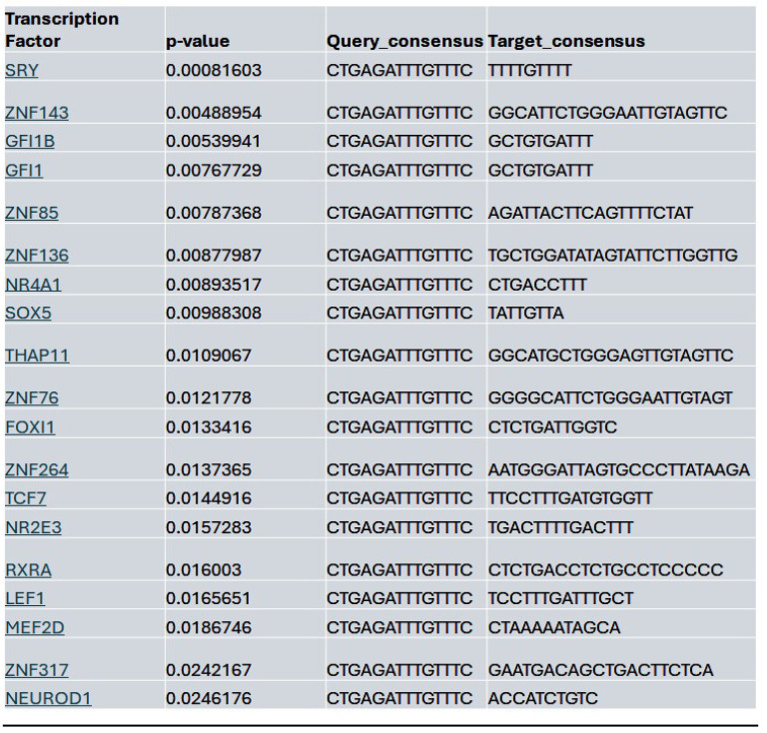Follow the GFI1B hyperlink

pyautogui.click(x=30, y=142)
